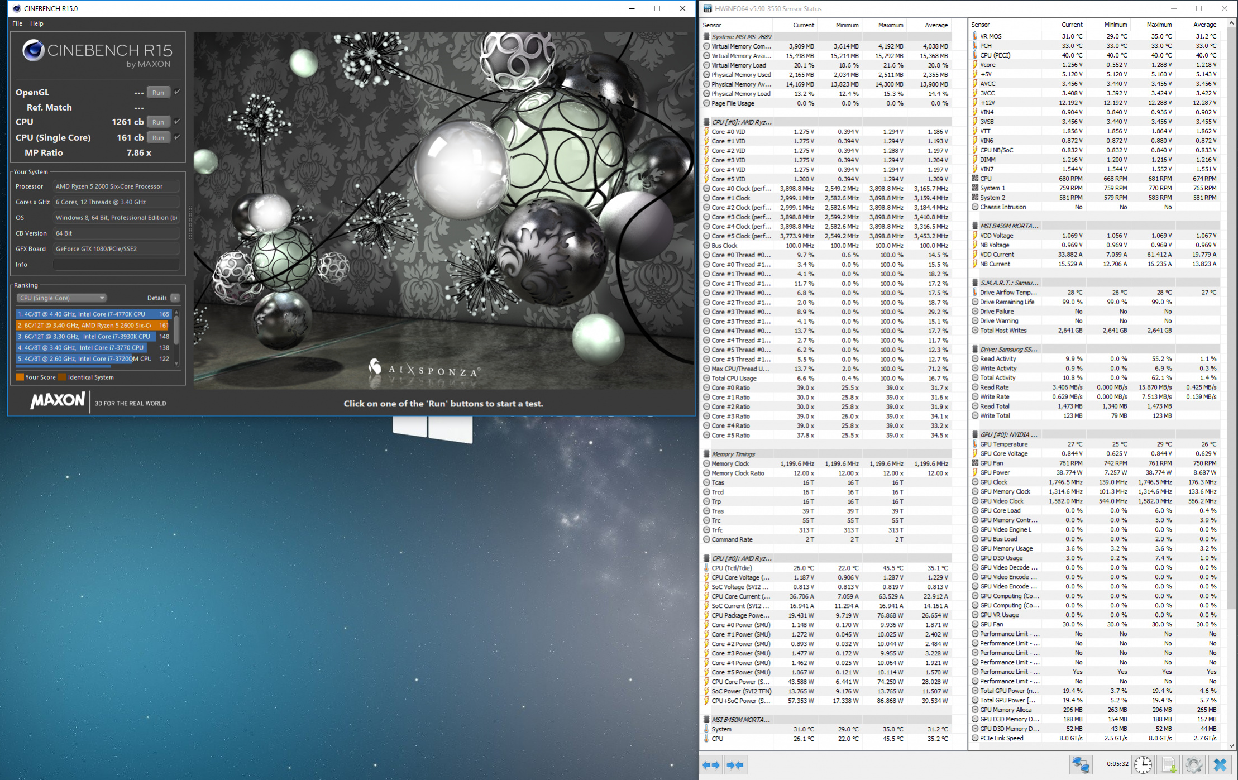Select the MSI B450M MORTA voltage group header

point(1095,226)
